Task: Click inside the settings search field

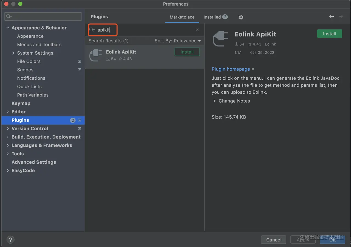Action: point(45,16)
